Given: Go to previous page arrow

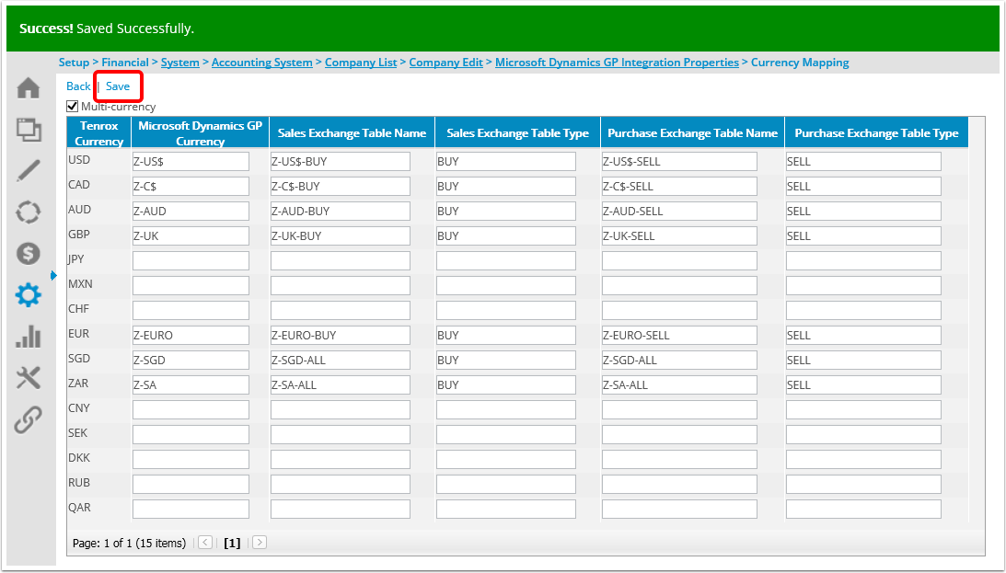Looking at the screenshot, I should point(205,543).
